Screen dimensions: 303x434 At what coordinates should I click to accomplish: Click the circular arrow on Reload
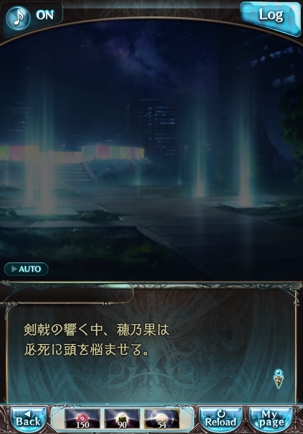pyautogui.click(x=221, y=414)
